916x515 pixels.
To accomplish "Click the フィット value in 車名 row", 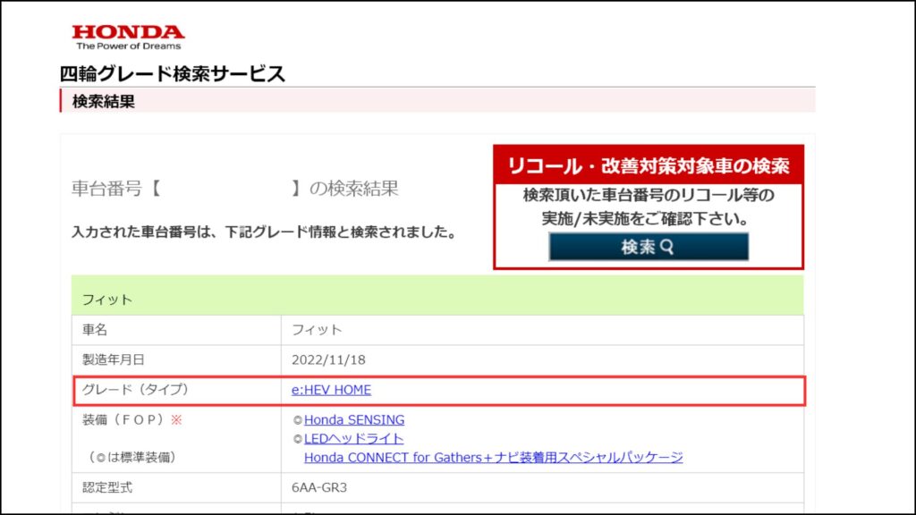I will click(317, 330).
